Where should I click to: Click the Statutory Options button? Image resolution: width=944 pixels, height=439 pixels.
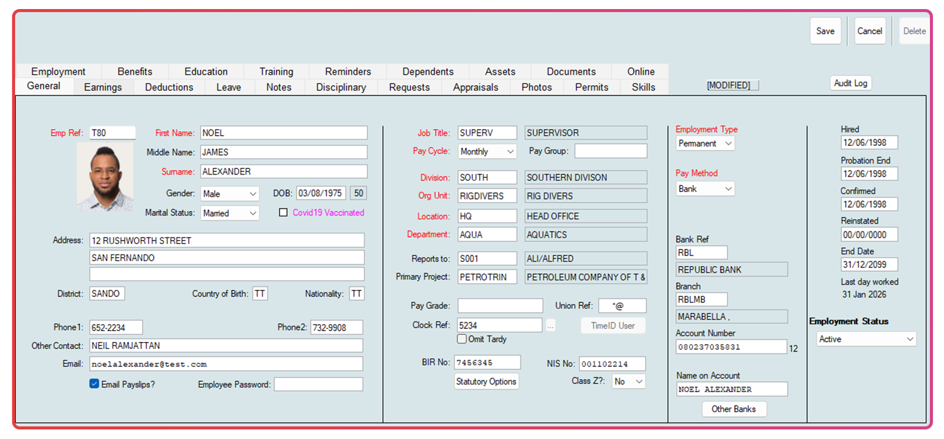pos(486,382)
